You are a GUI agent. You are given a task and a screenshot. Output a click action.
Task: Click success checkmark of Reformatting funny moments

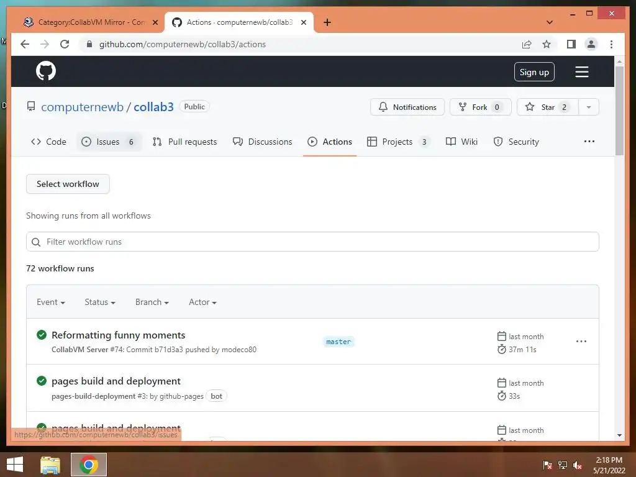(x=42, y=335)
